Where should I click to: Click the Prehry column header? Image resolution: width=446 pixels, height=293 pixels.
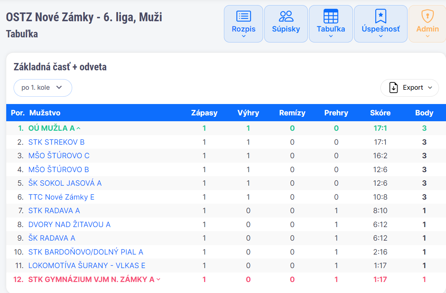336,113
